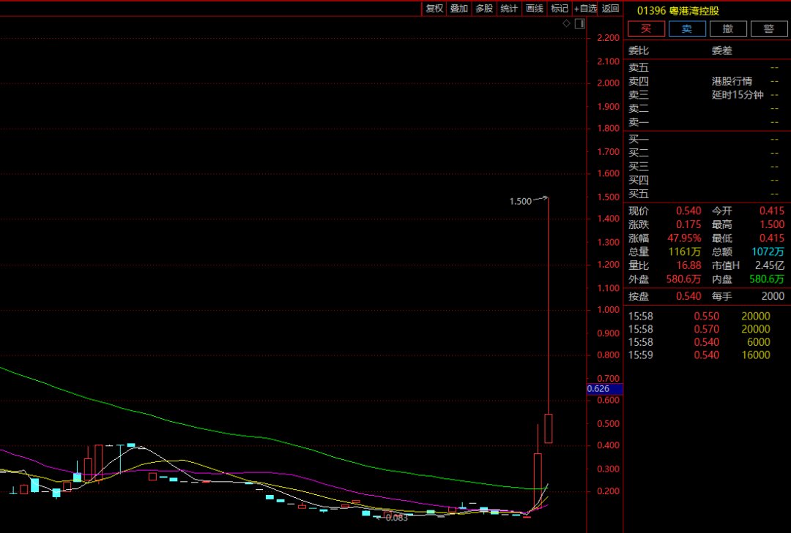791x533 pixels.
Task: Click the 委差 label
Action: tap(722, 50)
